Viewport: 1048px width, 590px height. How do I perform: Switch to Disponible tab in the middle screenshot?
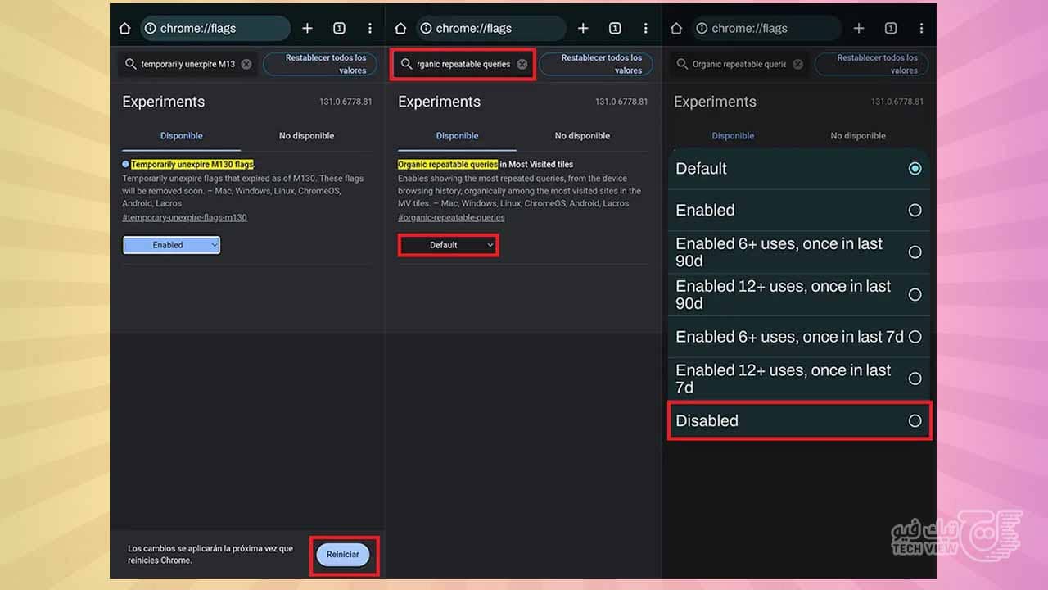[x=458, y=136]
